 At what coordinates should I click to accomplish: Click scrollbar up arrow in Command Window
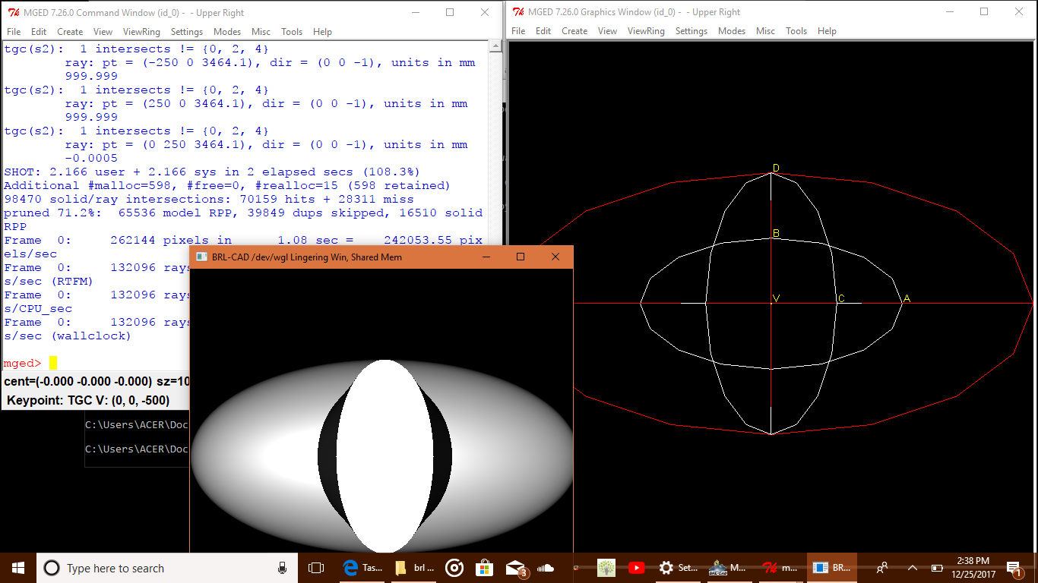pyautogui.click(x=495, y=46)
